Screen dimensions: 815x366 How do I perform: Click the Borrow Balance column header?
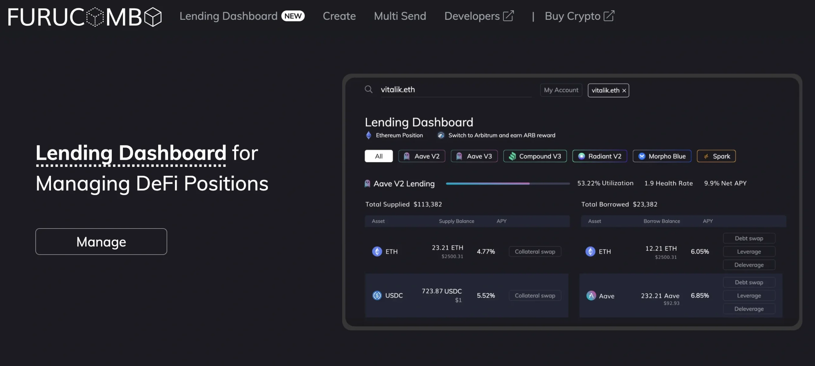click(662, 221)
